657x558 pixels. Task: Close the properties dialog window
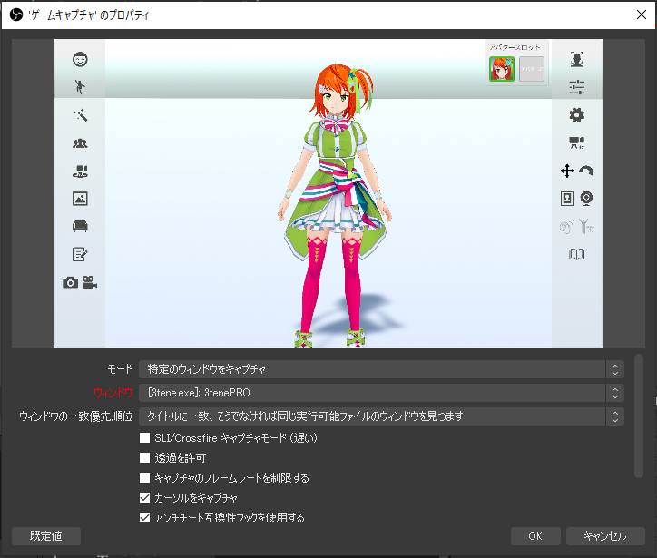(x=641, y=15)
